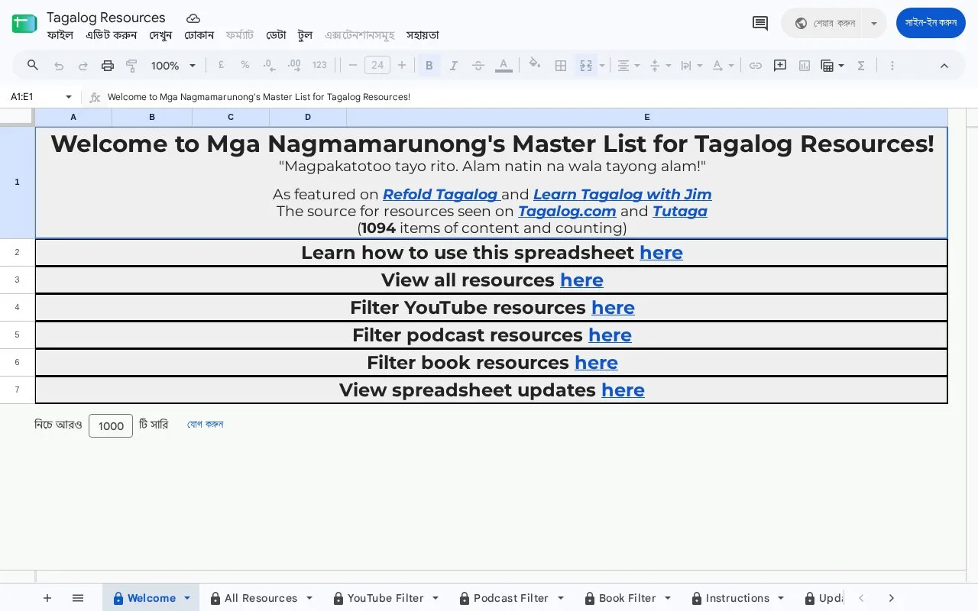978x611 pixels.
Task: Open the Refold Tagalog link
Action: coord(440,195)
